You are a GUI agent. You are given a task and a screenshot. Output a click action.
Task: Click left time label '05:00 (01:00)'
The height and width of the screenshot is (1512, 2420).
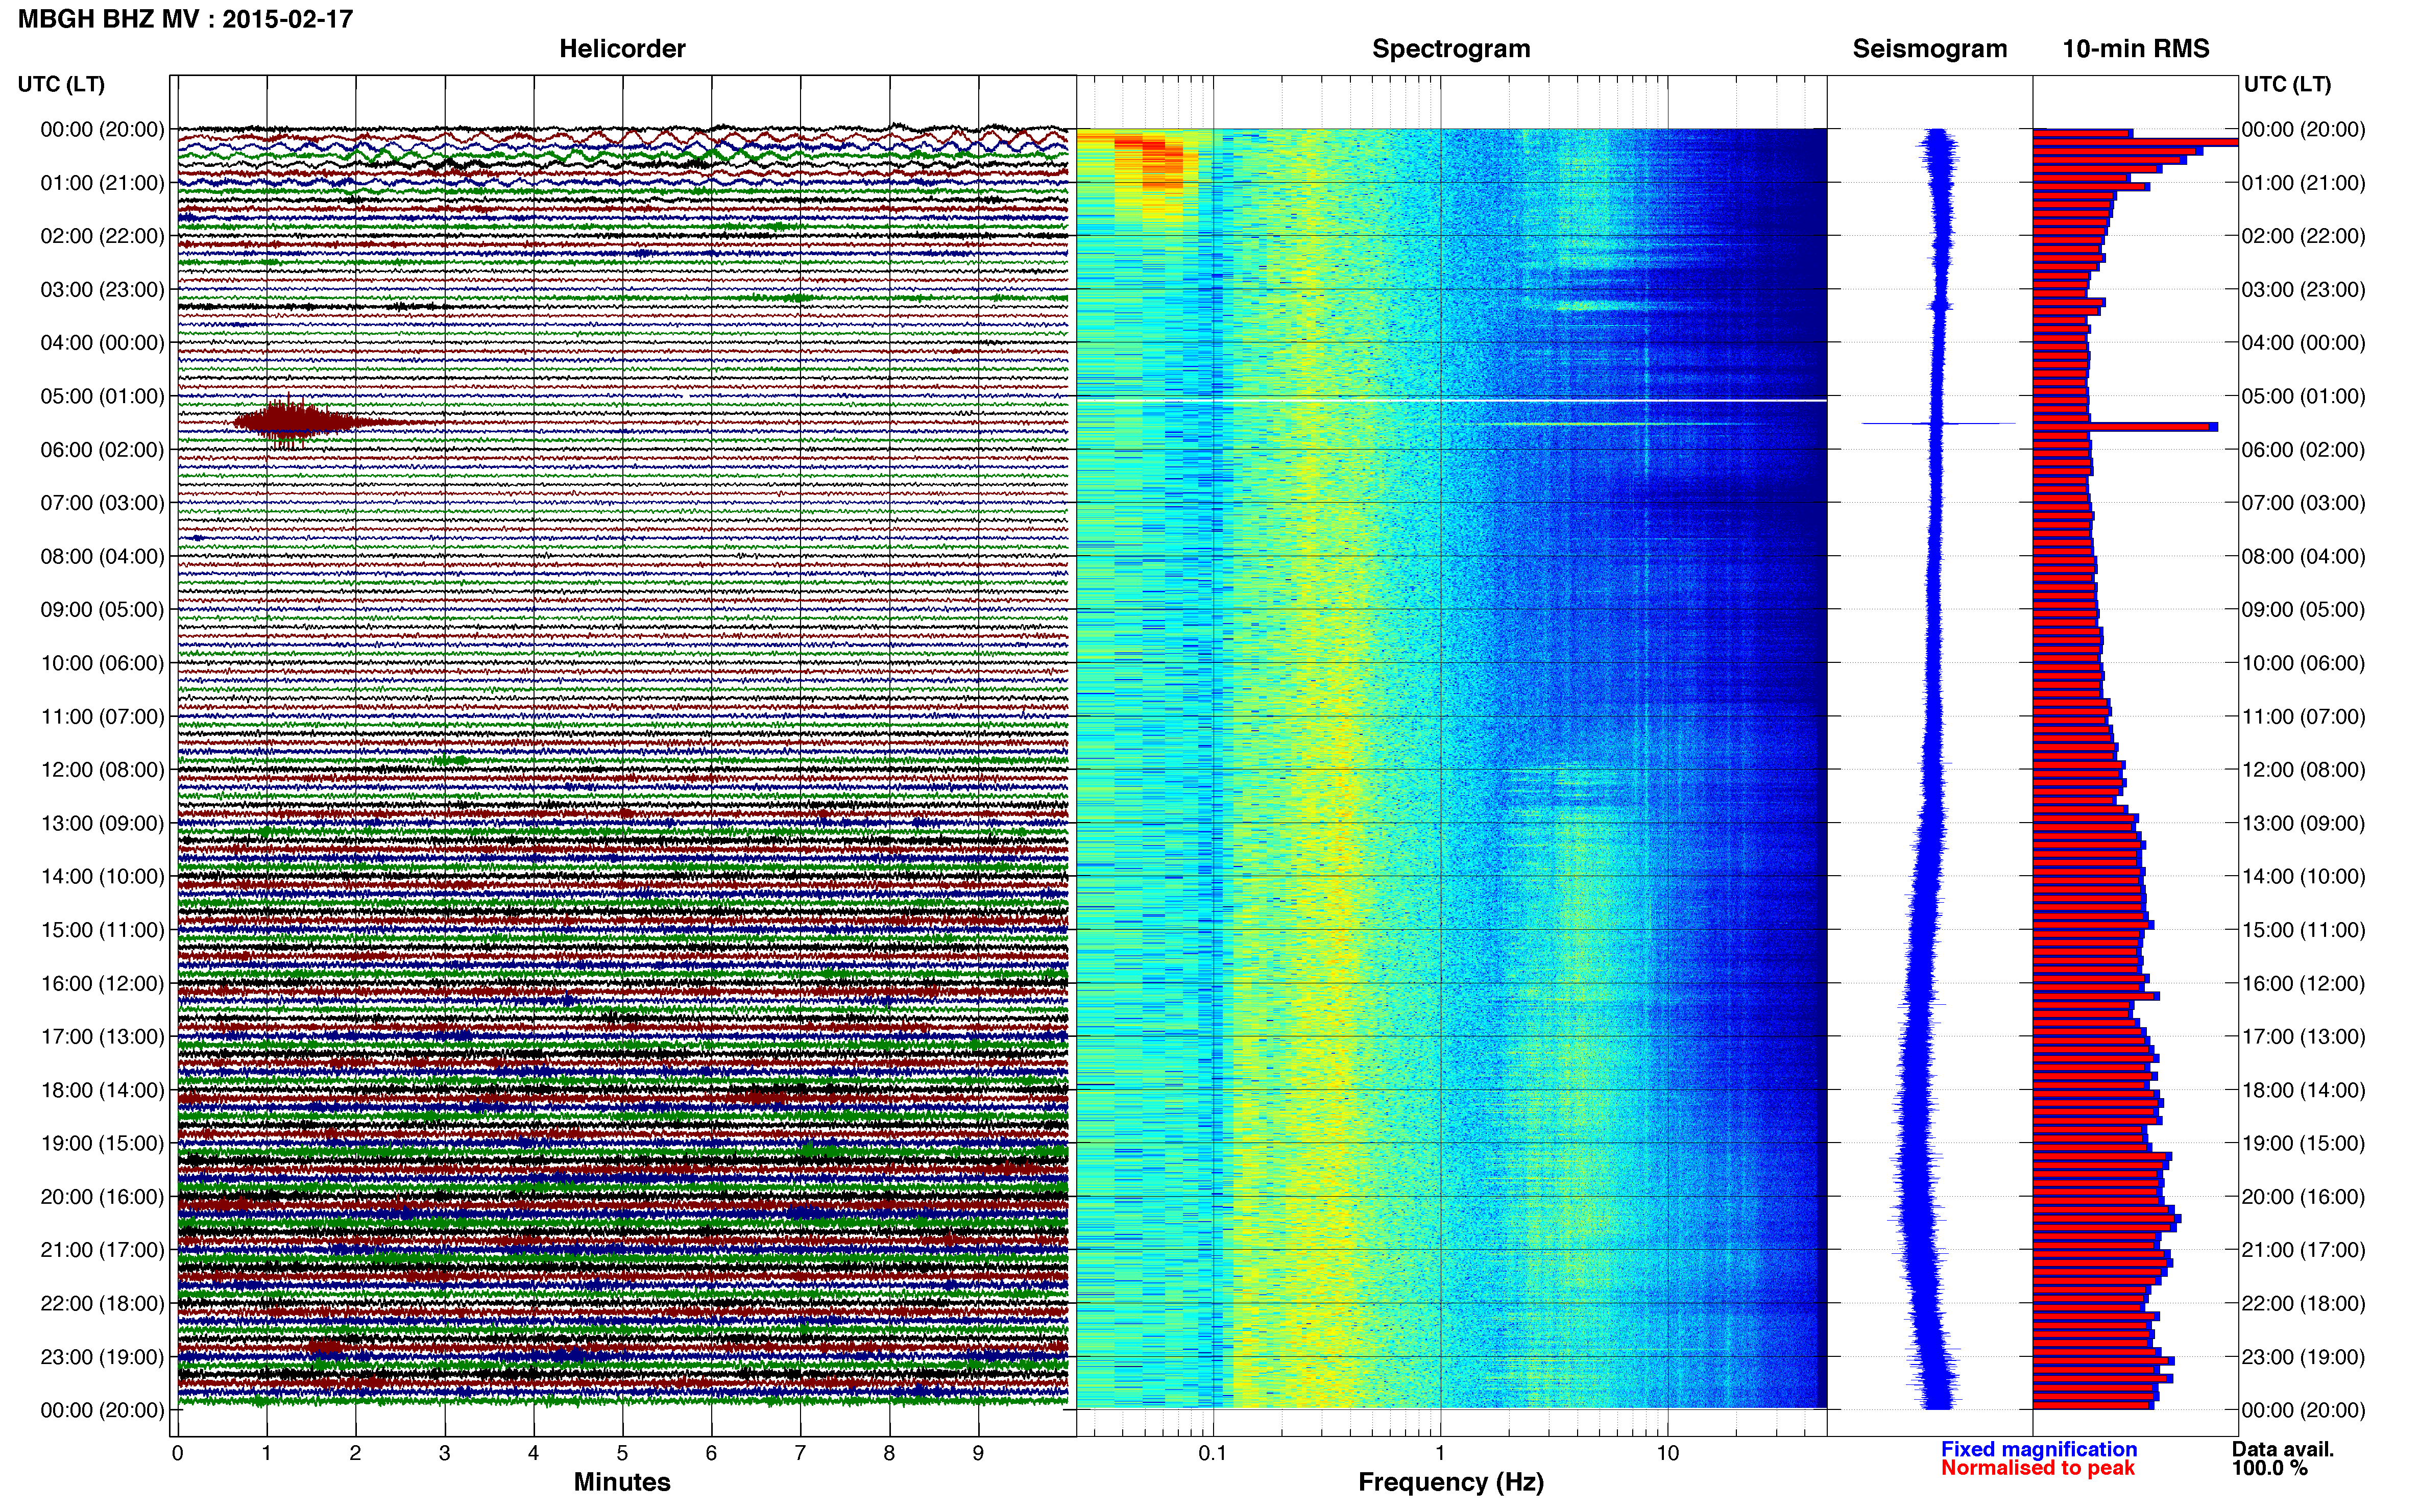(x=102, y=396)
